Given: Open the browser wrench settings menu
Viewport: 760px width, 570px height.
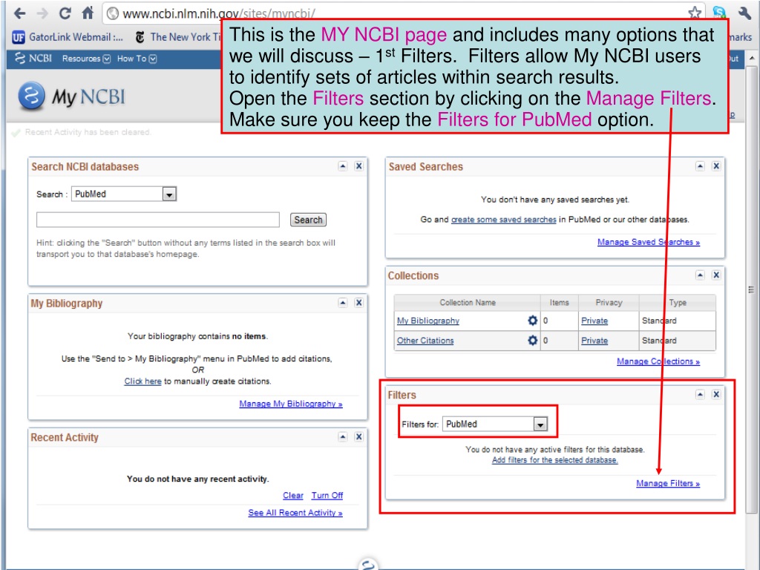Looking at the screenshot, I should pyautogui.click(x=744, y=13).
